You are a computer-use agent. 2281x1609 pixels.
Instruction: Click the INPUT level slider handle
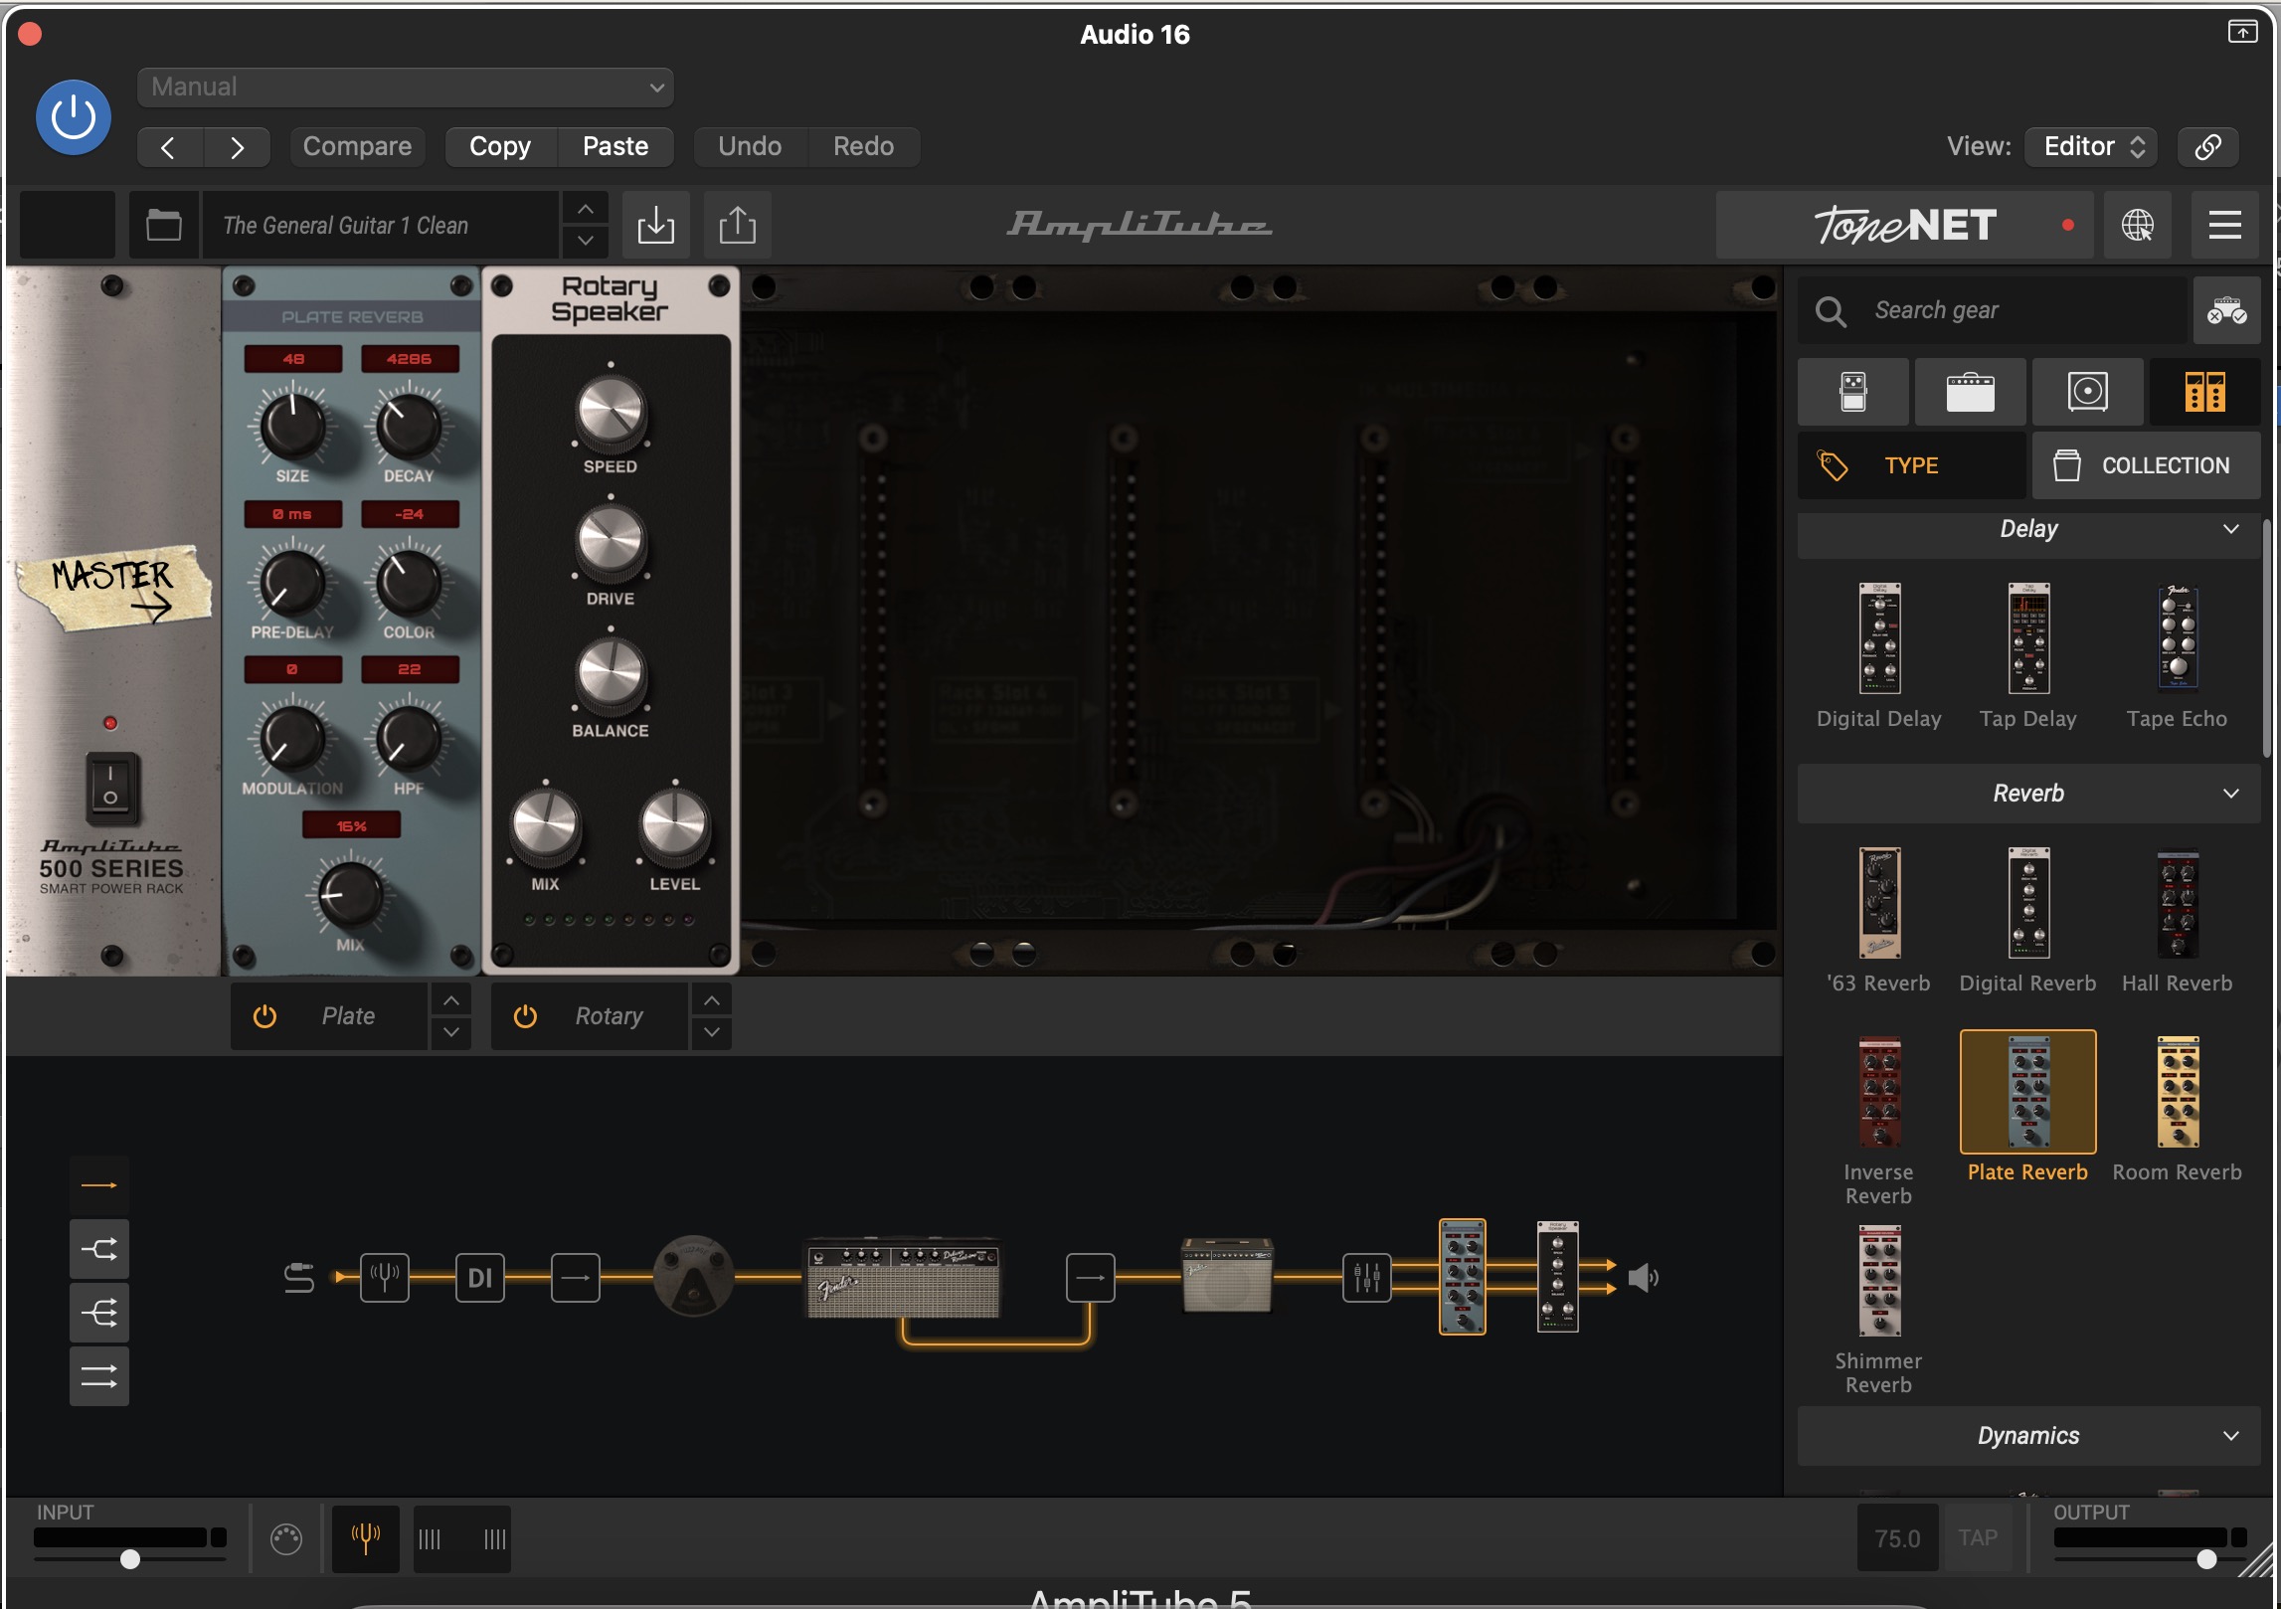point(130,1559)
